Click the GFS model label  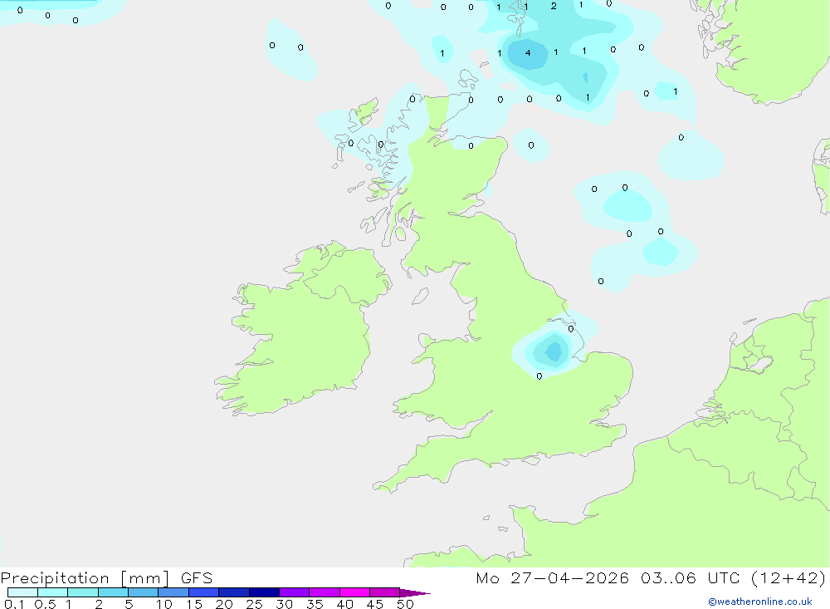pos(197,577)
